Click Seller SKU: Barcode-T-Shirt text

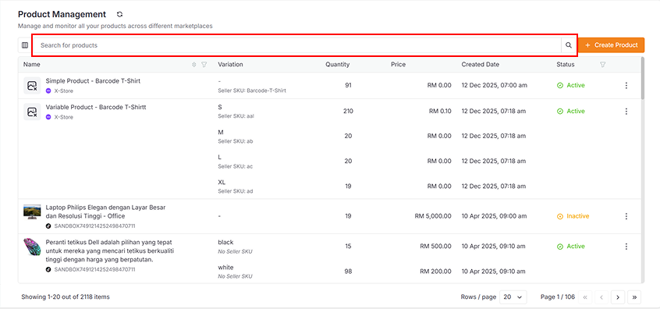pos(252,91)
